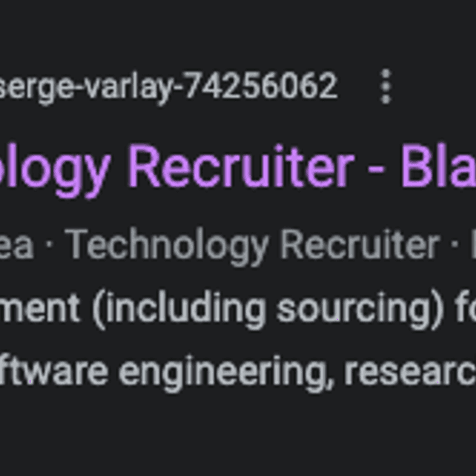Click the word 'Recruiter' in the purple title
The width and height of the screenshot is (476, 476).
click(x=242, y=166)
